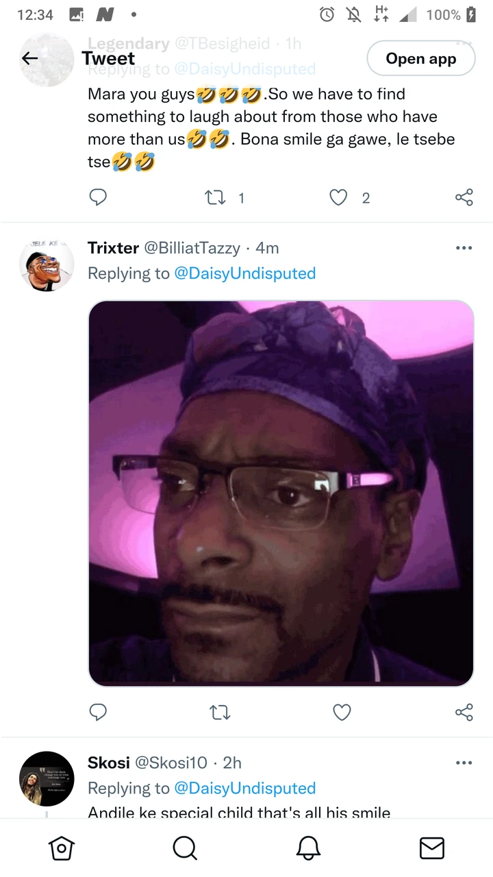Image resolution: width=493 pixels, height=877 pixels.
Task: Go back using the arrow beside Tweet
Action: [30, 59]
